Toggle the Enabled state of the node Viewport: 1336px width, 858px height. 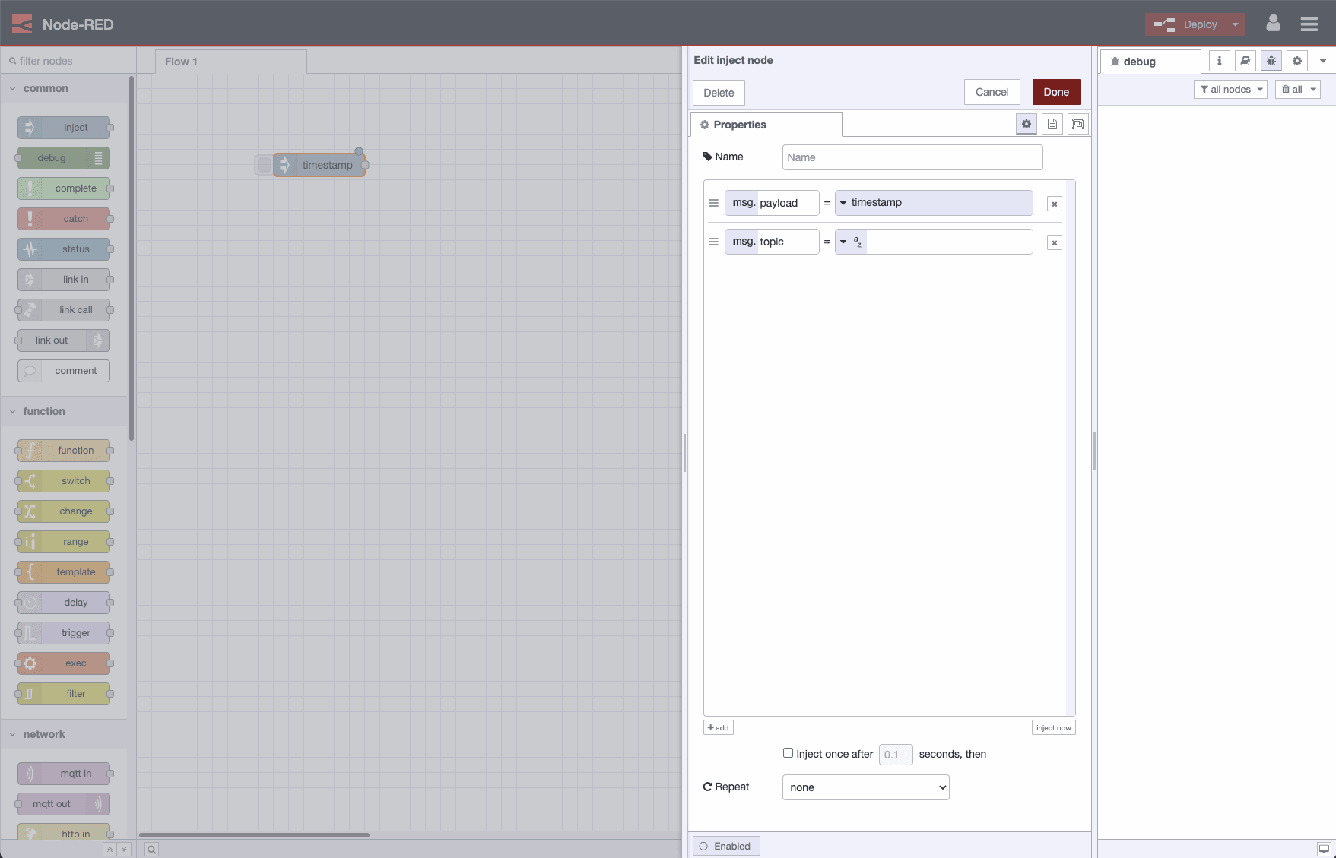point(725,845)
